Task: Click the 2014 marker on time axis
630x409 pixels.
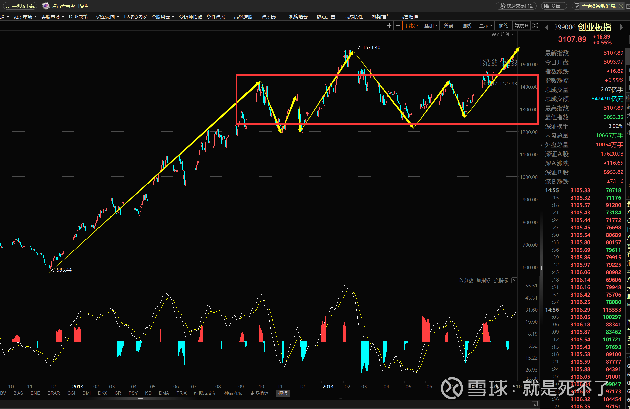Action: pyautogui.click(x=328, y=387)
